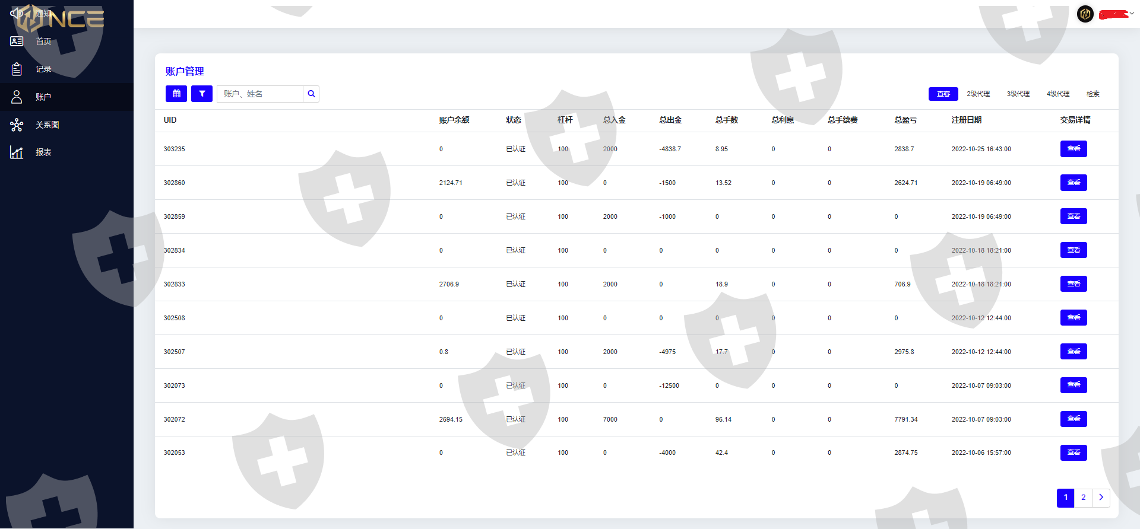The width and height of the screenshot is (1140, 529).
Task: Switch to the 直客 tab
Action: (x=943, y=94)
